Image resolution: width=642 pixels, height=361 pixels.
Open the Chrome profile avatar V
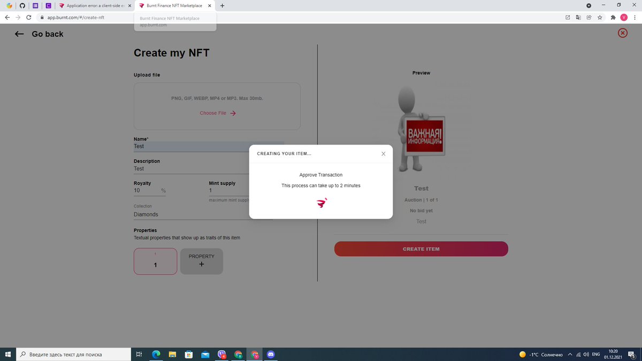click(x=624, y=17)
